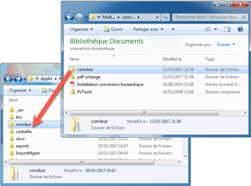Viewport: 251px width, 186px height.
Task: Select the PsTools compressed folder
Action: pos(84,92)
